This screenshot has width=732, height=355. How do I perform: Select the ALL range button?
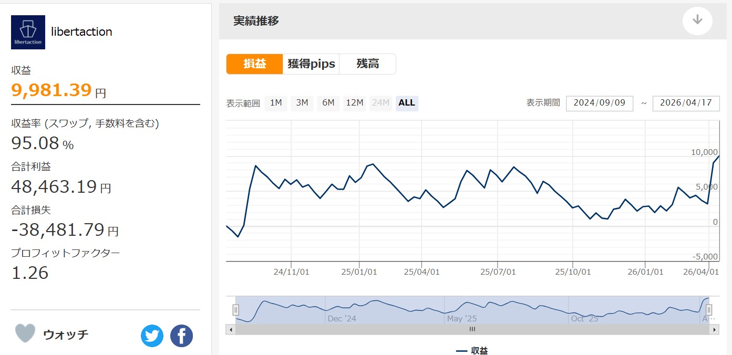coord(407,103)
